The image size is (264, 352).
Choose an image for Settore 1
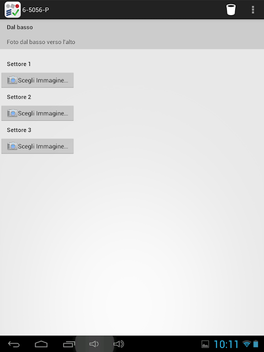point(38,80)
